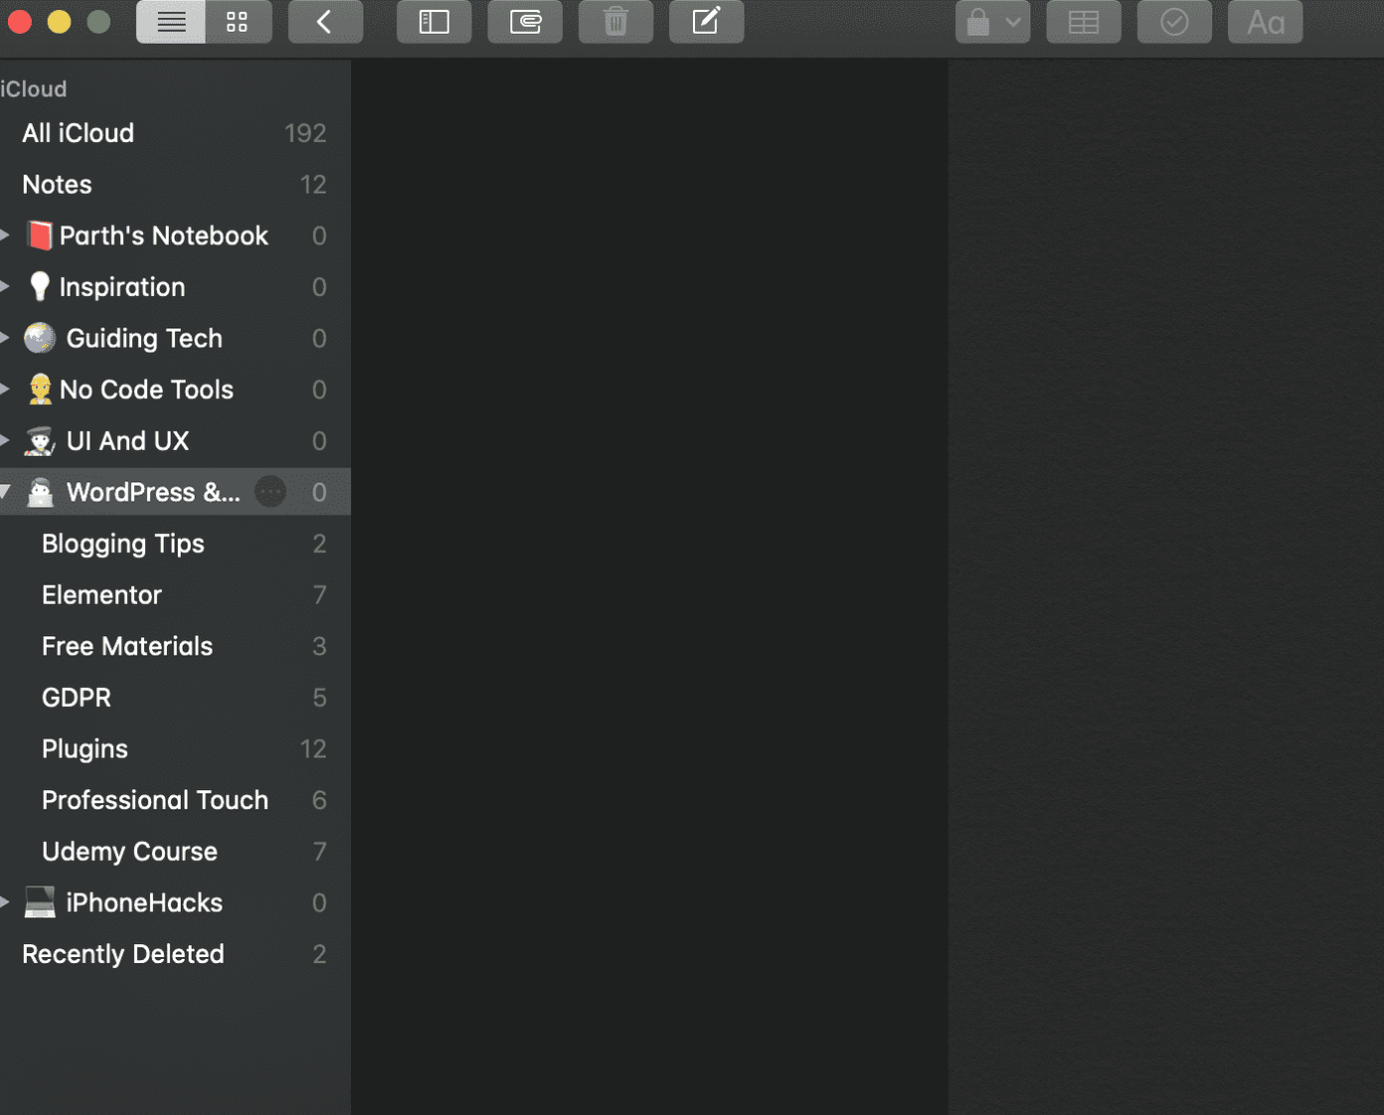Select UI And UX folder name
The height and width of the screenshot is (1115, 1384).
point(127,441)
